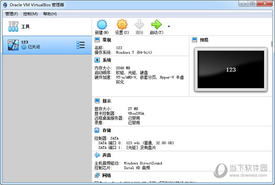Click the 预览 section icon

194,40
